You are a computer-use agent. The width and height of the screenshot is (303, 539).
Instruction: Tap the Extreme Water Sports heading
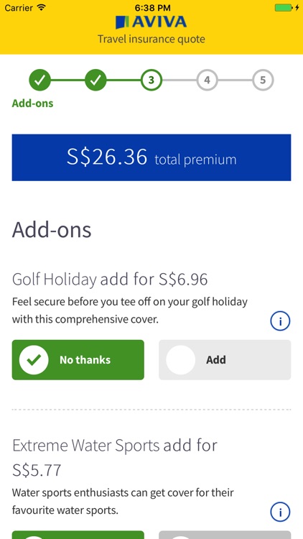[x=86, y=446]
